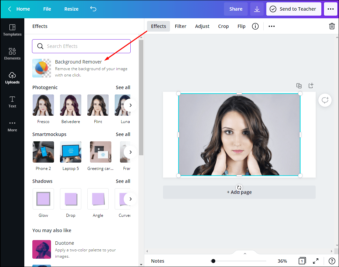The width and height of the screenshot is (339, 267).
Task: Open Uploads from the sidebar
Action: [12, 78]
